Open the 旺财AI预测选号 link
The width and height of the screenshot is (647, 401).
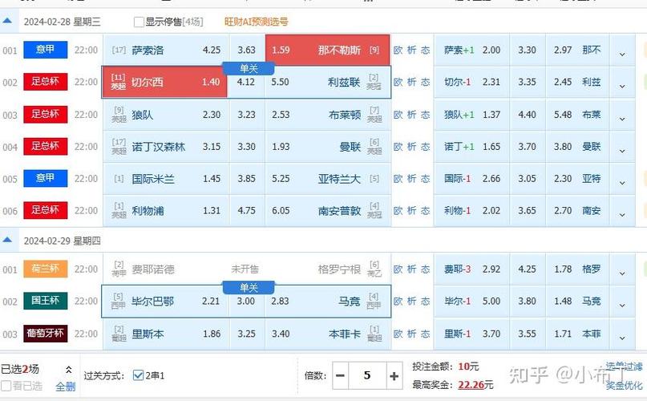(257, 22)
